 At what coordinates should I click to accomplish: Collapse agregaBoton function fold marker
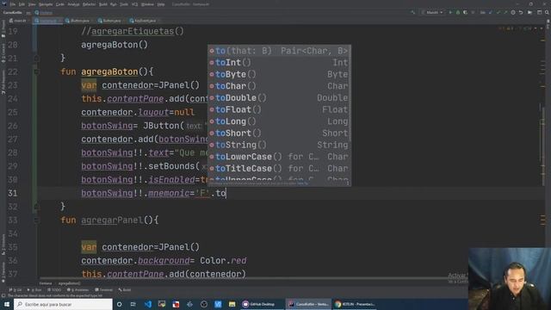(36, 71)
